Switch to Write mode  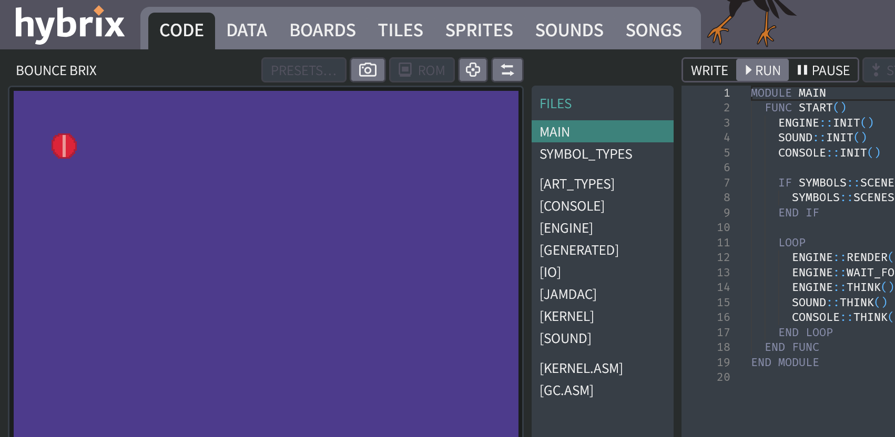coord(709,70)
